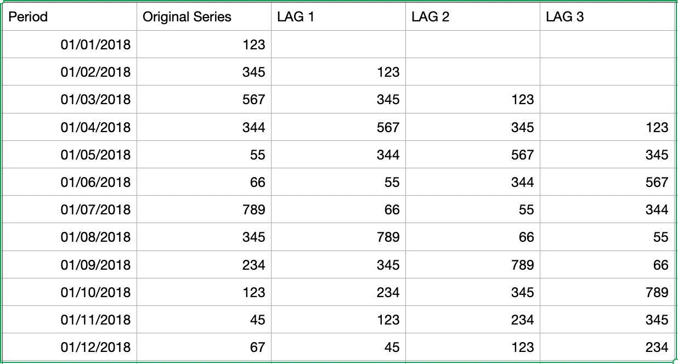Click Original Series value 567 for 01/03/2018

pos(204,100)
